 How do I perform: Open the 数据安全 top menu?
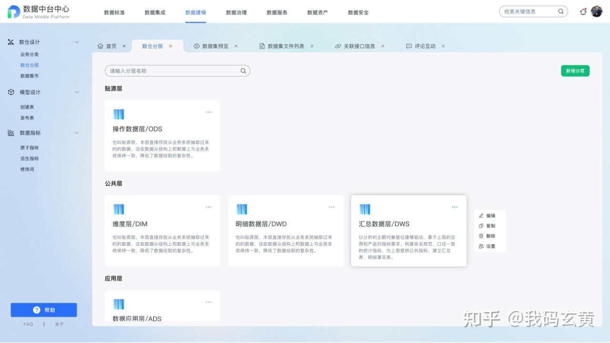[x=358, y=12]
